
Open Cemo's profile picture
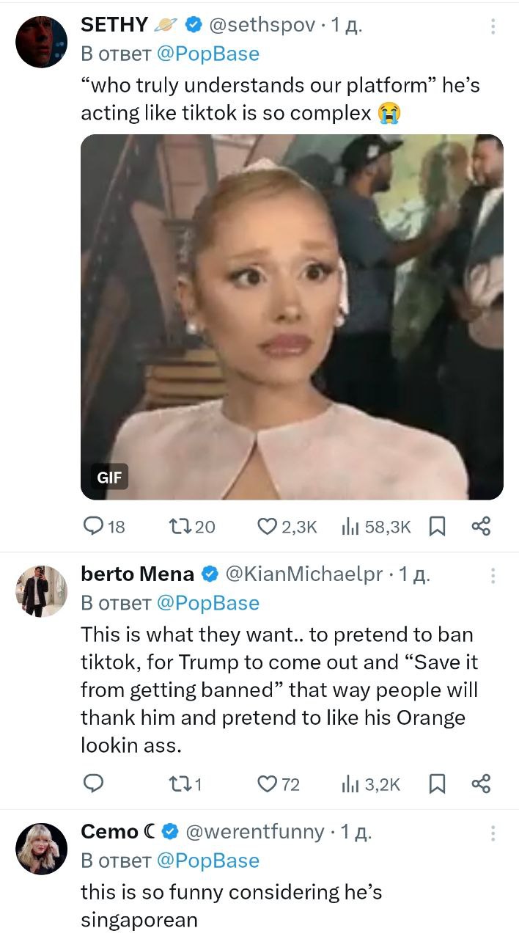(41, 848)
